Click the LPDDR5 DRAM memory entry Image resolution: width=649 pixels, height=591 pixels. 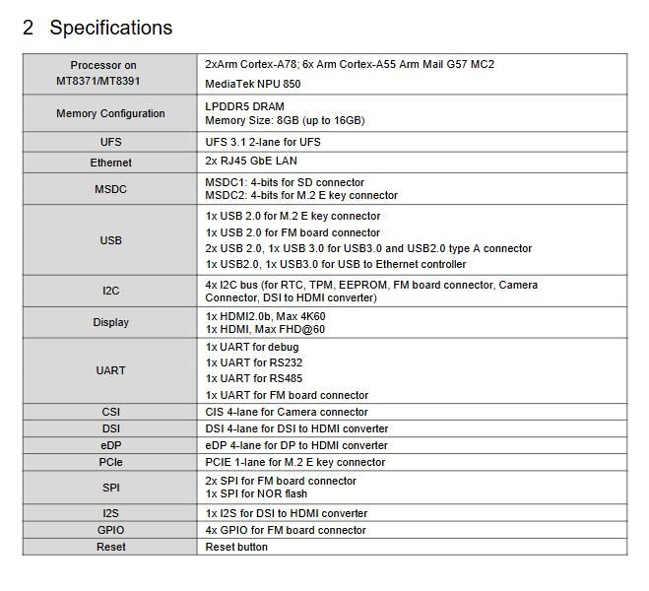(x=244, y=106)
